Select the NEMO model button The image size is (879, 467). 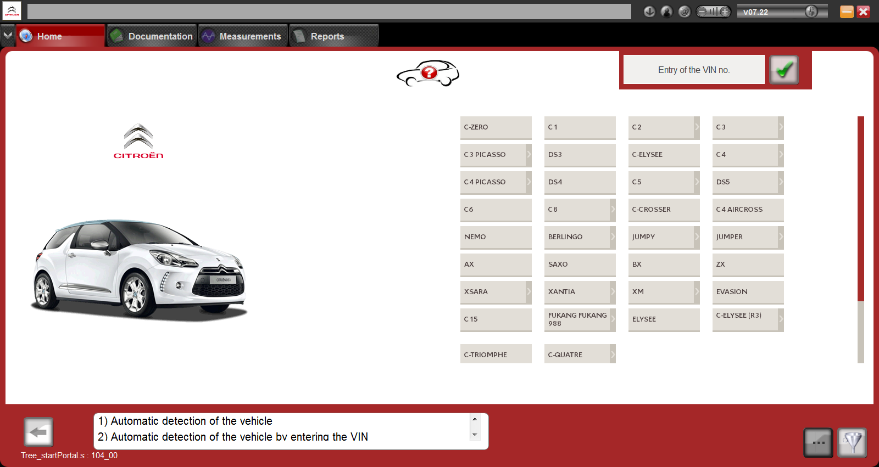tap(496, 237)
